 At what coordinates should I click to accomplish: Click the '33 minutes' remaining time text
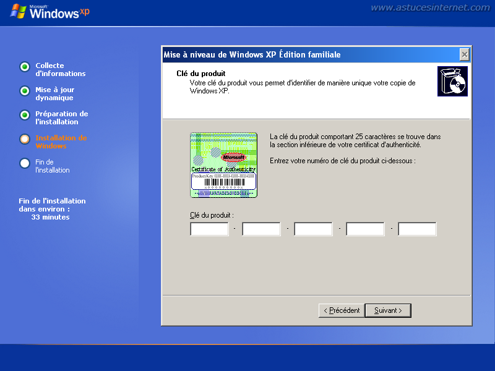(x=50, y=217)
